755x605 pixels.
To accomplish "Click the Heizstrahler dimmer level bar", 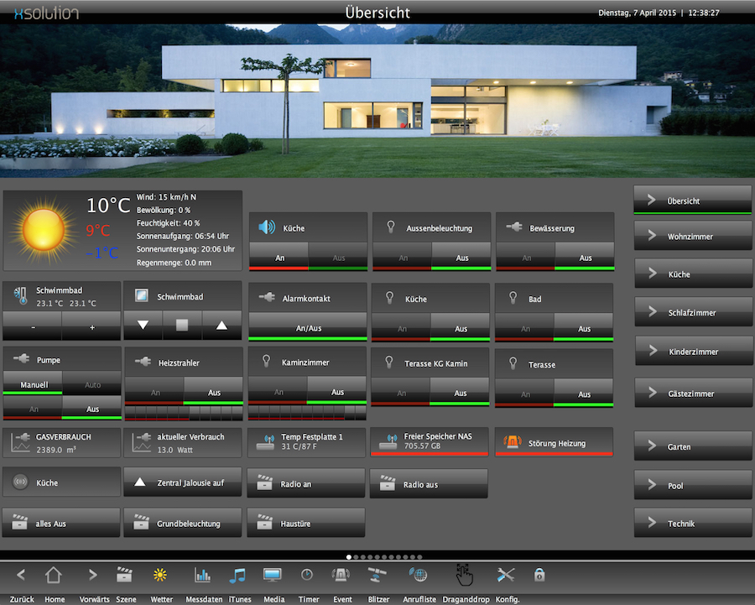I will [x=183, y=413].
